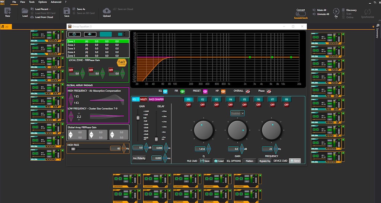Click the New project icon
This screenshot has height=203, width=381.
(7, 11)
